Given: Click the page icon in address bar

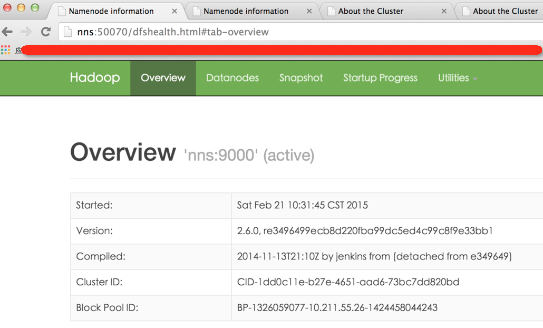Looking at the screenshot, I should point(67,32).
